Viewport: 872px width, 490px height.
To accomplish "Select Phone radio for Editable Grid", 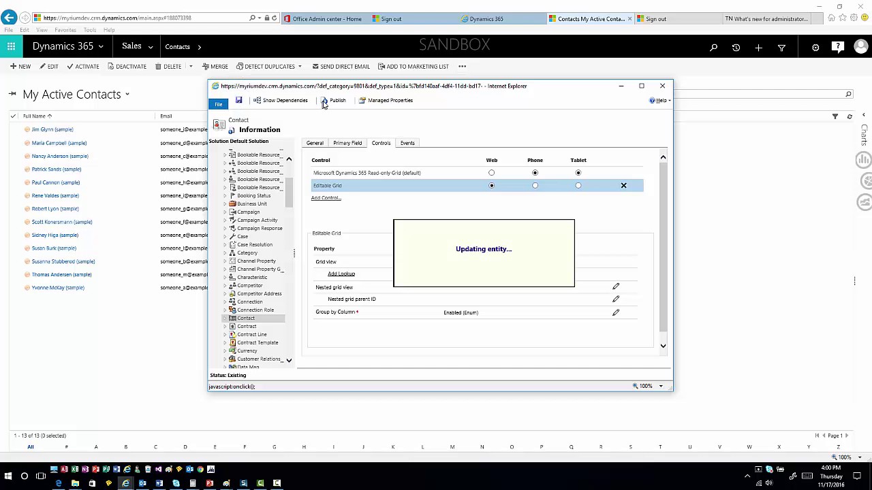I will point(535,186).
